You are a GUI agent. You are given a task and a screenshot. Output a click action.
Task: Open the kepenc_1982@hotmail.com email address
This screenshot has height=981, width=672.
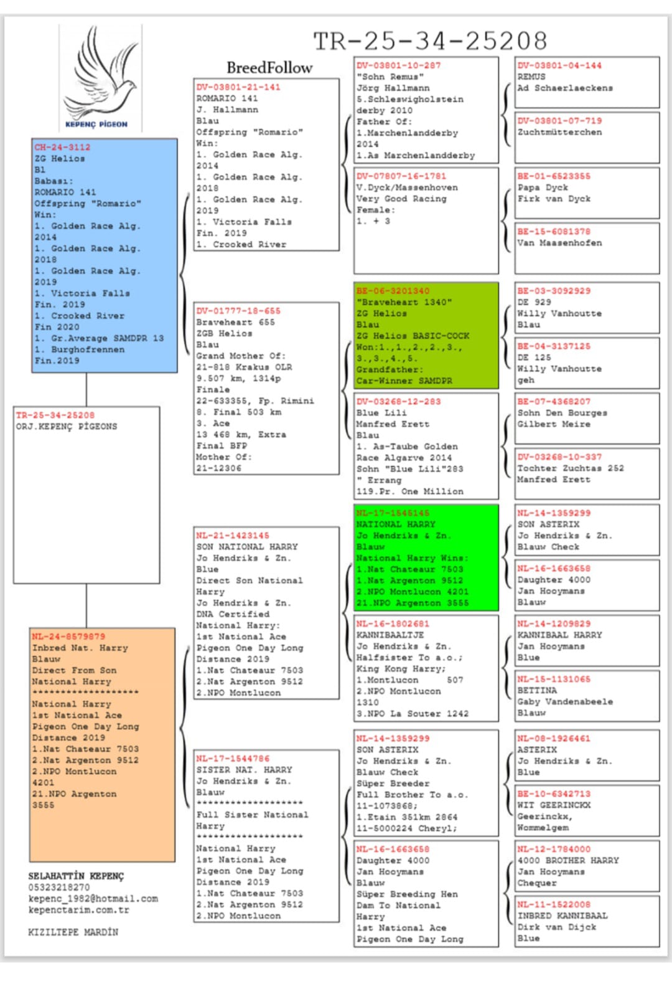coord(93,899)
